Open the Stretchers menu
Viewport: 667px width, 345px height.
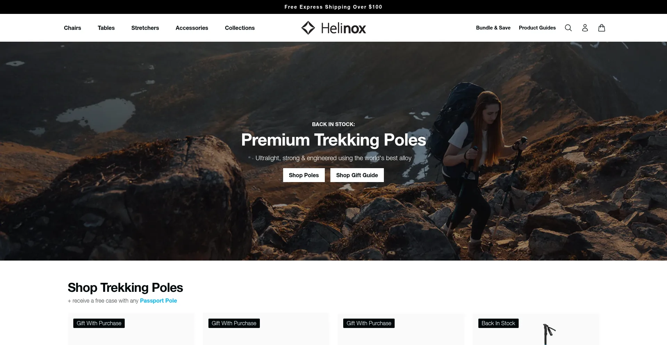[145, 28]
